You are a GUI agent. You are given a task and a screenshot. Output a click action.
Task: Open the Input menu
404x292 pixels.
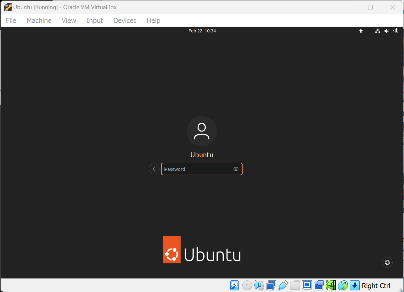pyautogui.click(x=95, y=20)
